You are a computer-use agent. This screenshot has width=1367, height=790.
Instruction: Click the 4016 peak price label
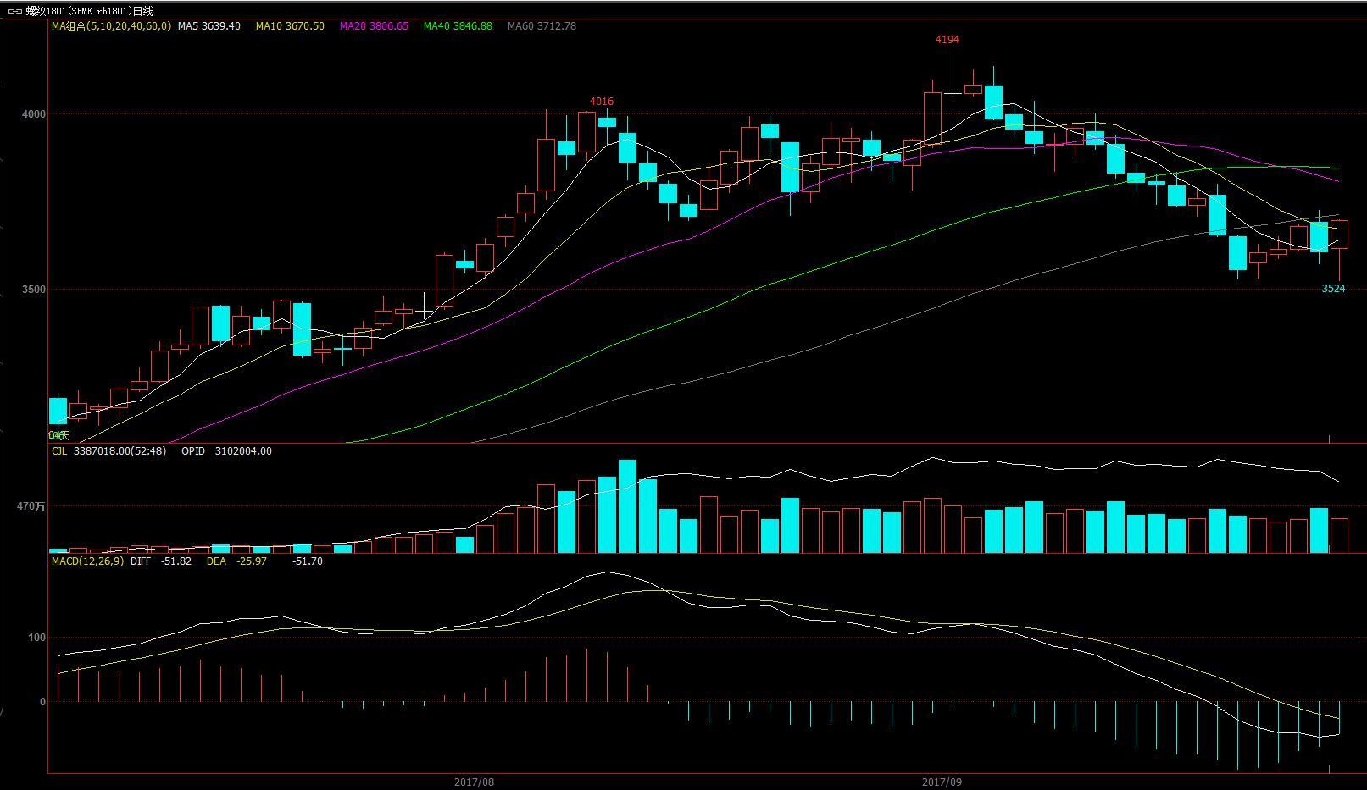(x=602, y=102)
